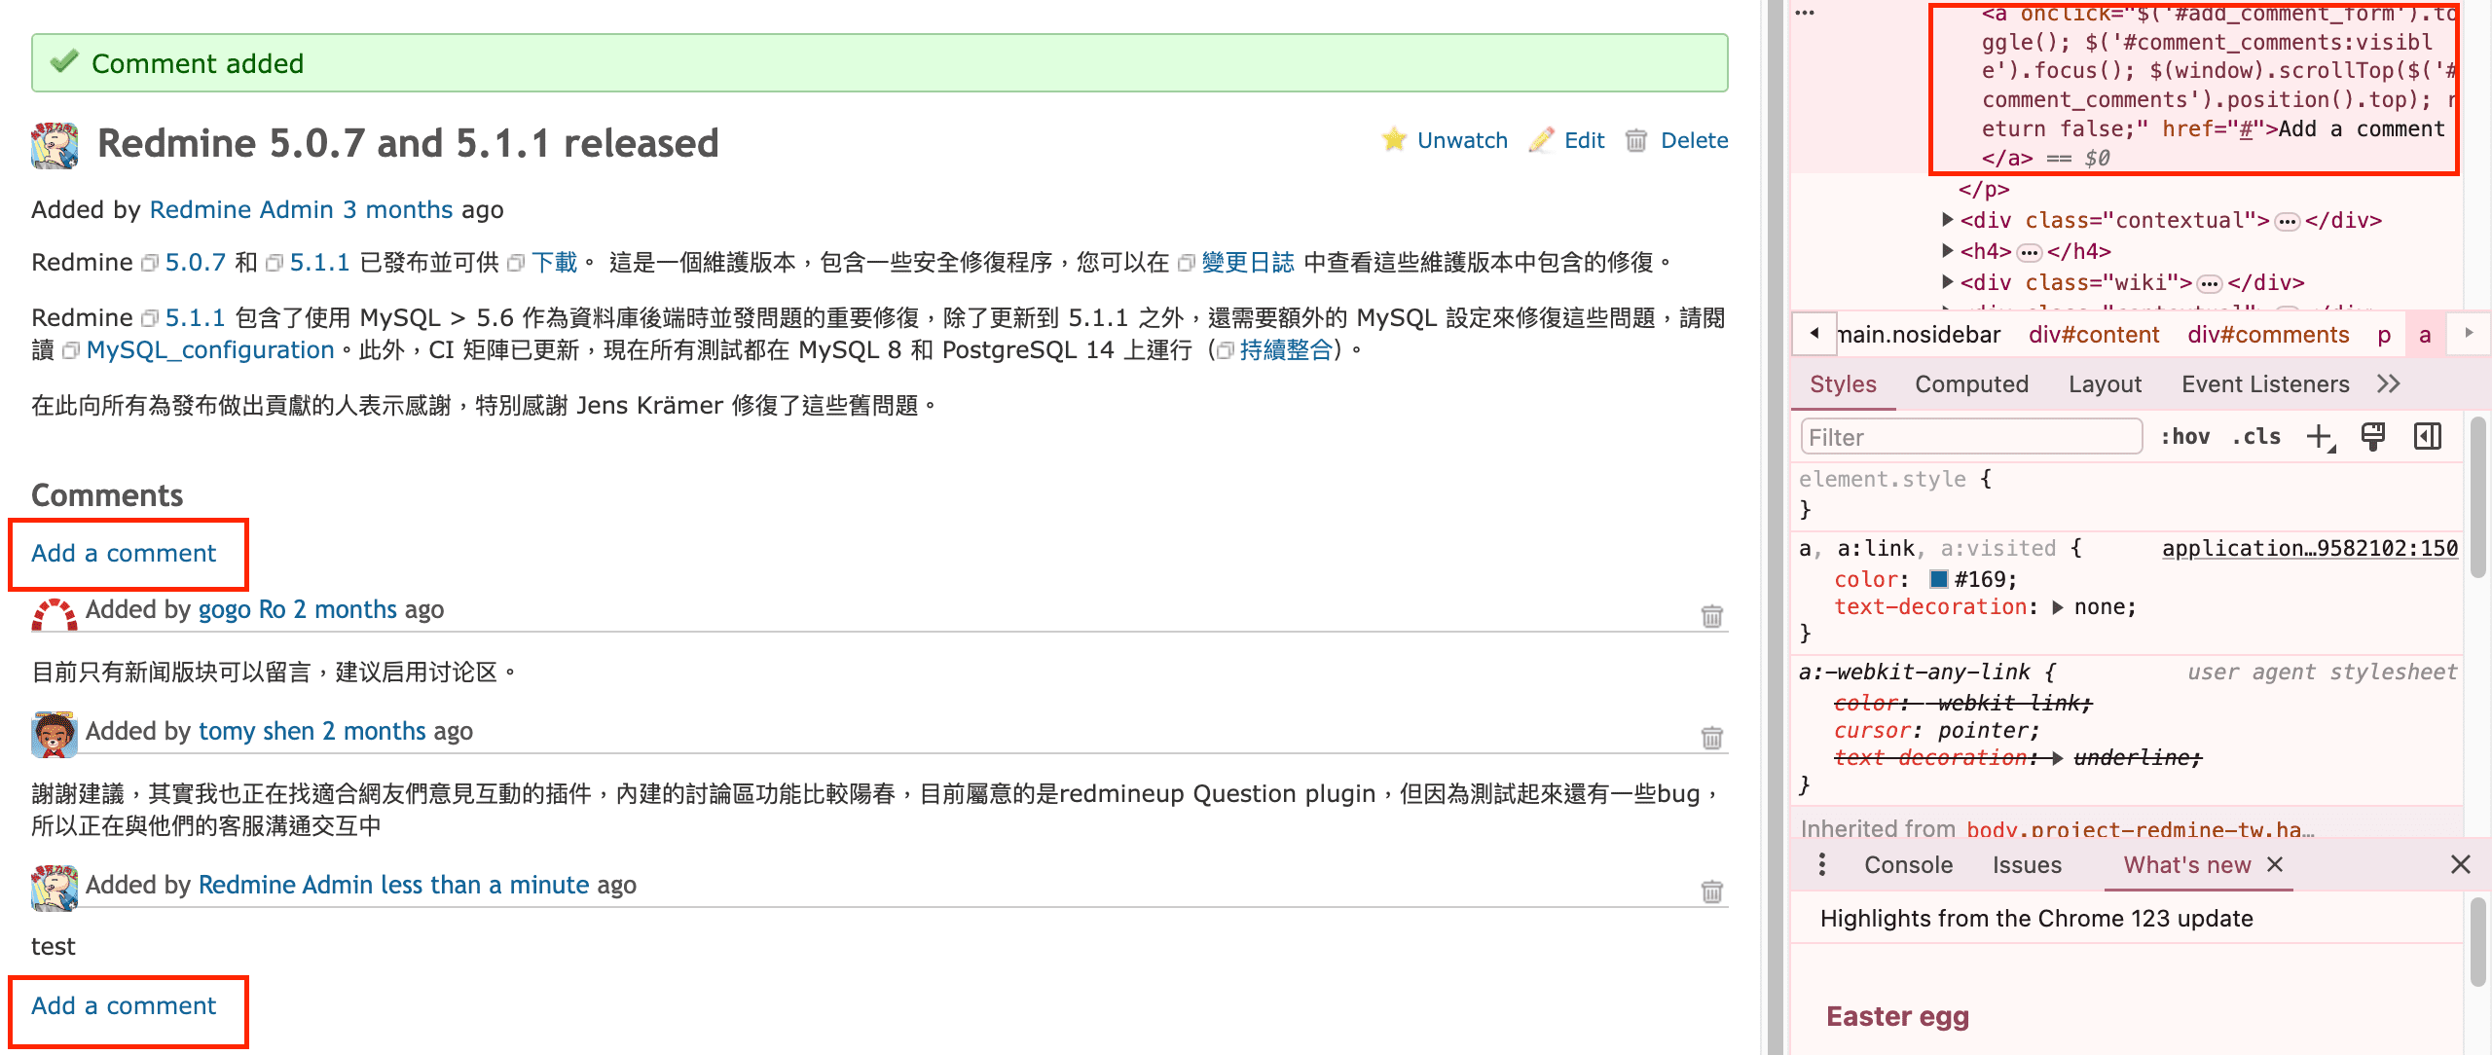Open the application…9582102:150 stylesheet link

(2310, 548)
